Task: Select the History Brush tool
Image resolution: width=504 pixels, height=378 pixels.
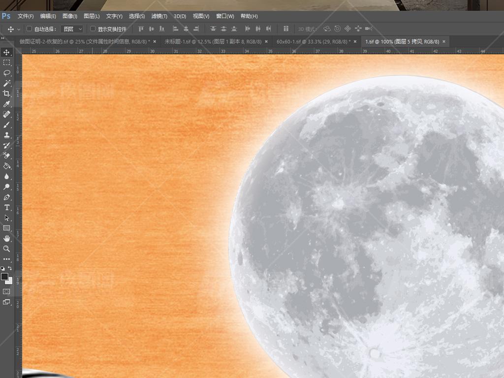Action: [x=6, y=145]
